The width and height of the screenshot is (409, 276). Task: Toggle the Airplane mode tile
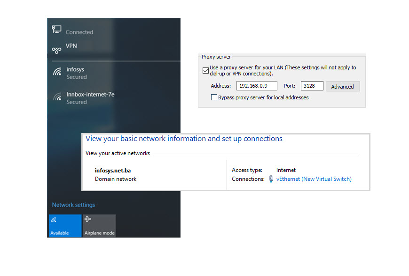point(99,225)
